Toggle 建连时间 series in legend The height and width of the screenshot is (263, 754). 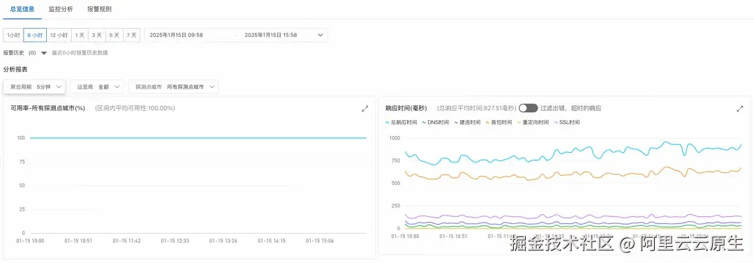[x=467, y=123]
